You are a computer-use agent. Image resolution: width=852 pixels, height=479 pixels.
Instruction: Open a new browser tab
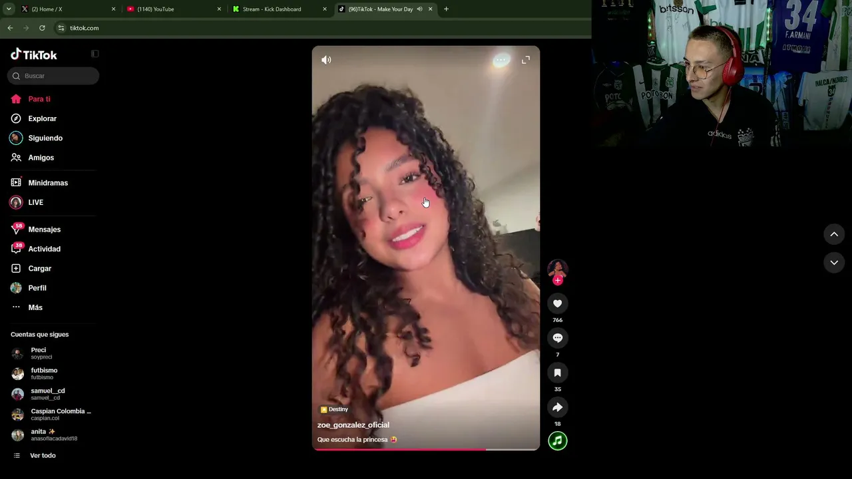[x=446, y=9]
